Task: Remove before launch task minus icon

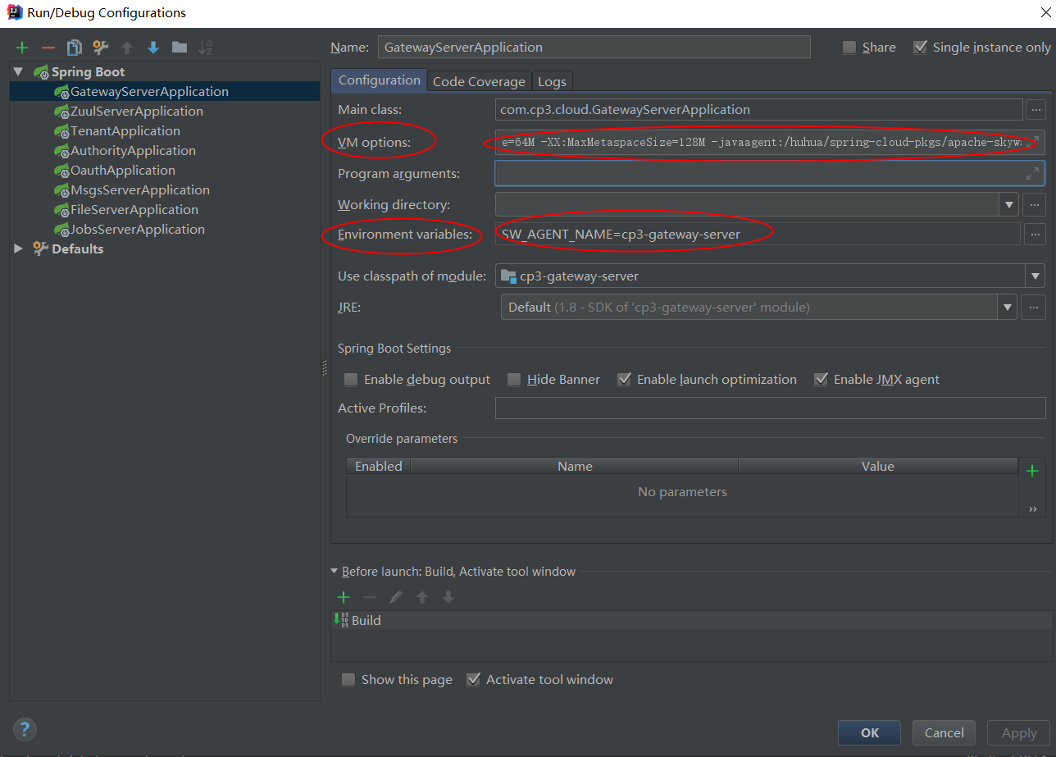Action: point(370,597)
